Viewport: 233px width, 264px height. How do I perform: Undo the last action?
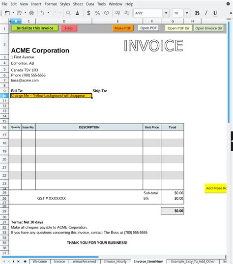[x=42, y=13]
